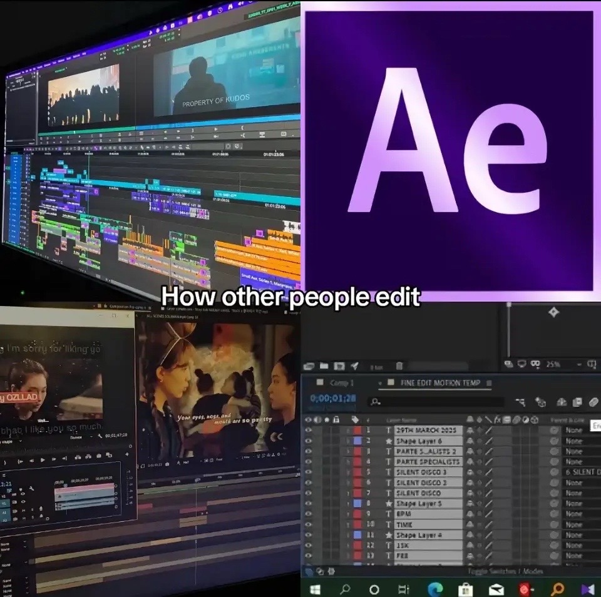Image resolution: width=601 pixels, height=597 pixels.
Task: Select the 15K layer name
Action: tap(428, 545)
